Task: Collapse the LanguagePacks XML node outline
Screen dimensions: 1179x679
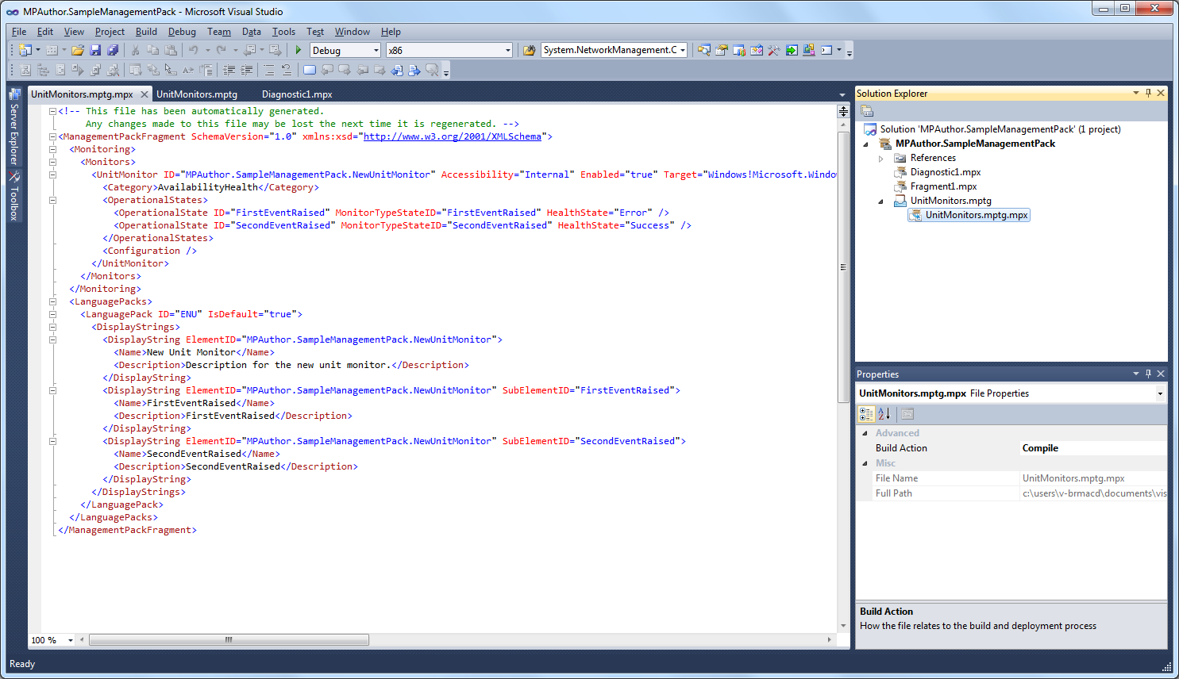Action: (52, 301)
